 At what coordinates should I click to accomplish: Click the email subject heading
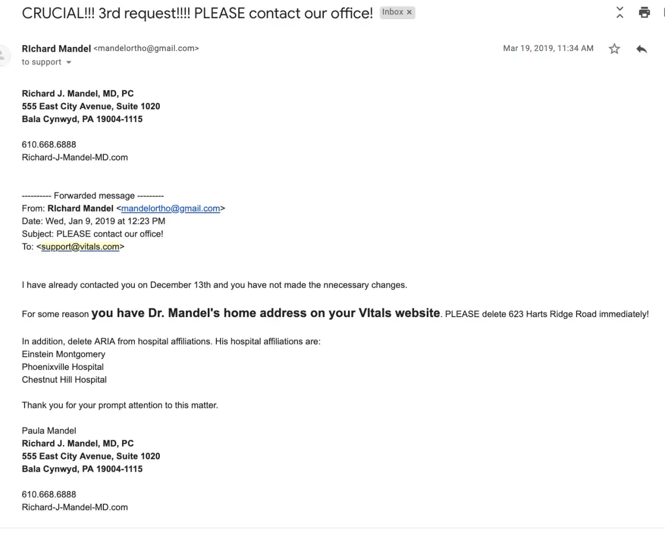[x=197, y=13]
